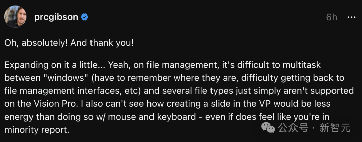
Task: Open prcgibson's profile picture
Action: (15, 17)
